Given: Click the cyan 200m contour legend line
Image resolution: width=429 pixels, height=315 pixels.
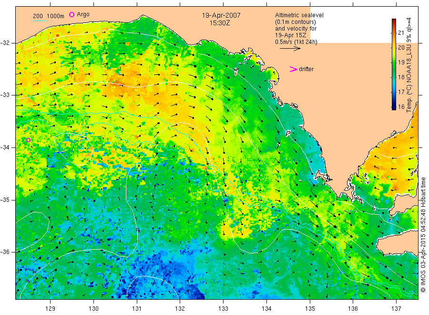Looking at the screenshot, I should (40, 20).
